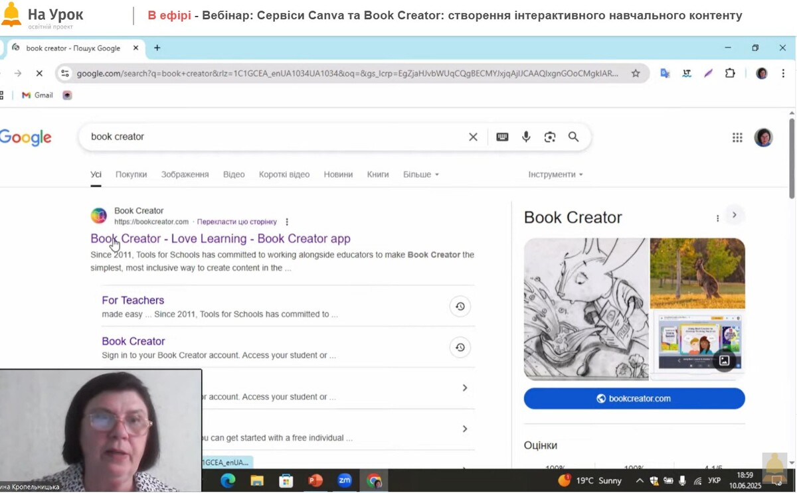
Task: Select the Усі search tab
Action: pos(96,175)
